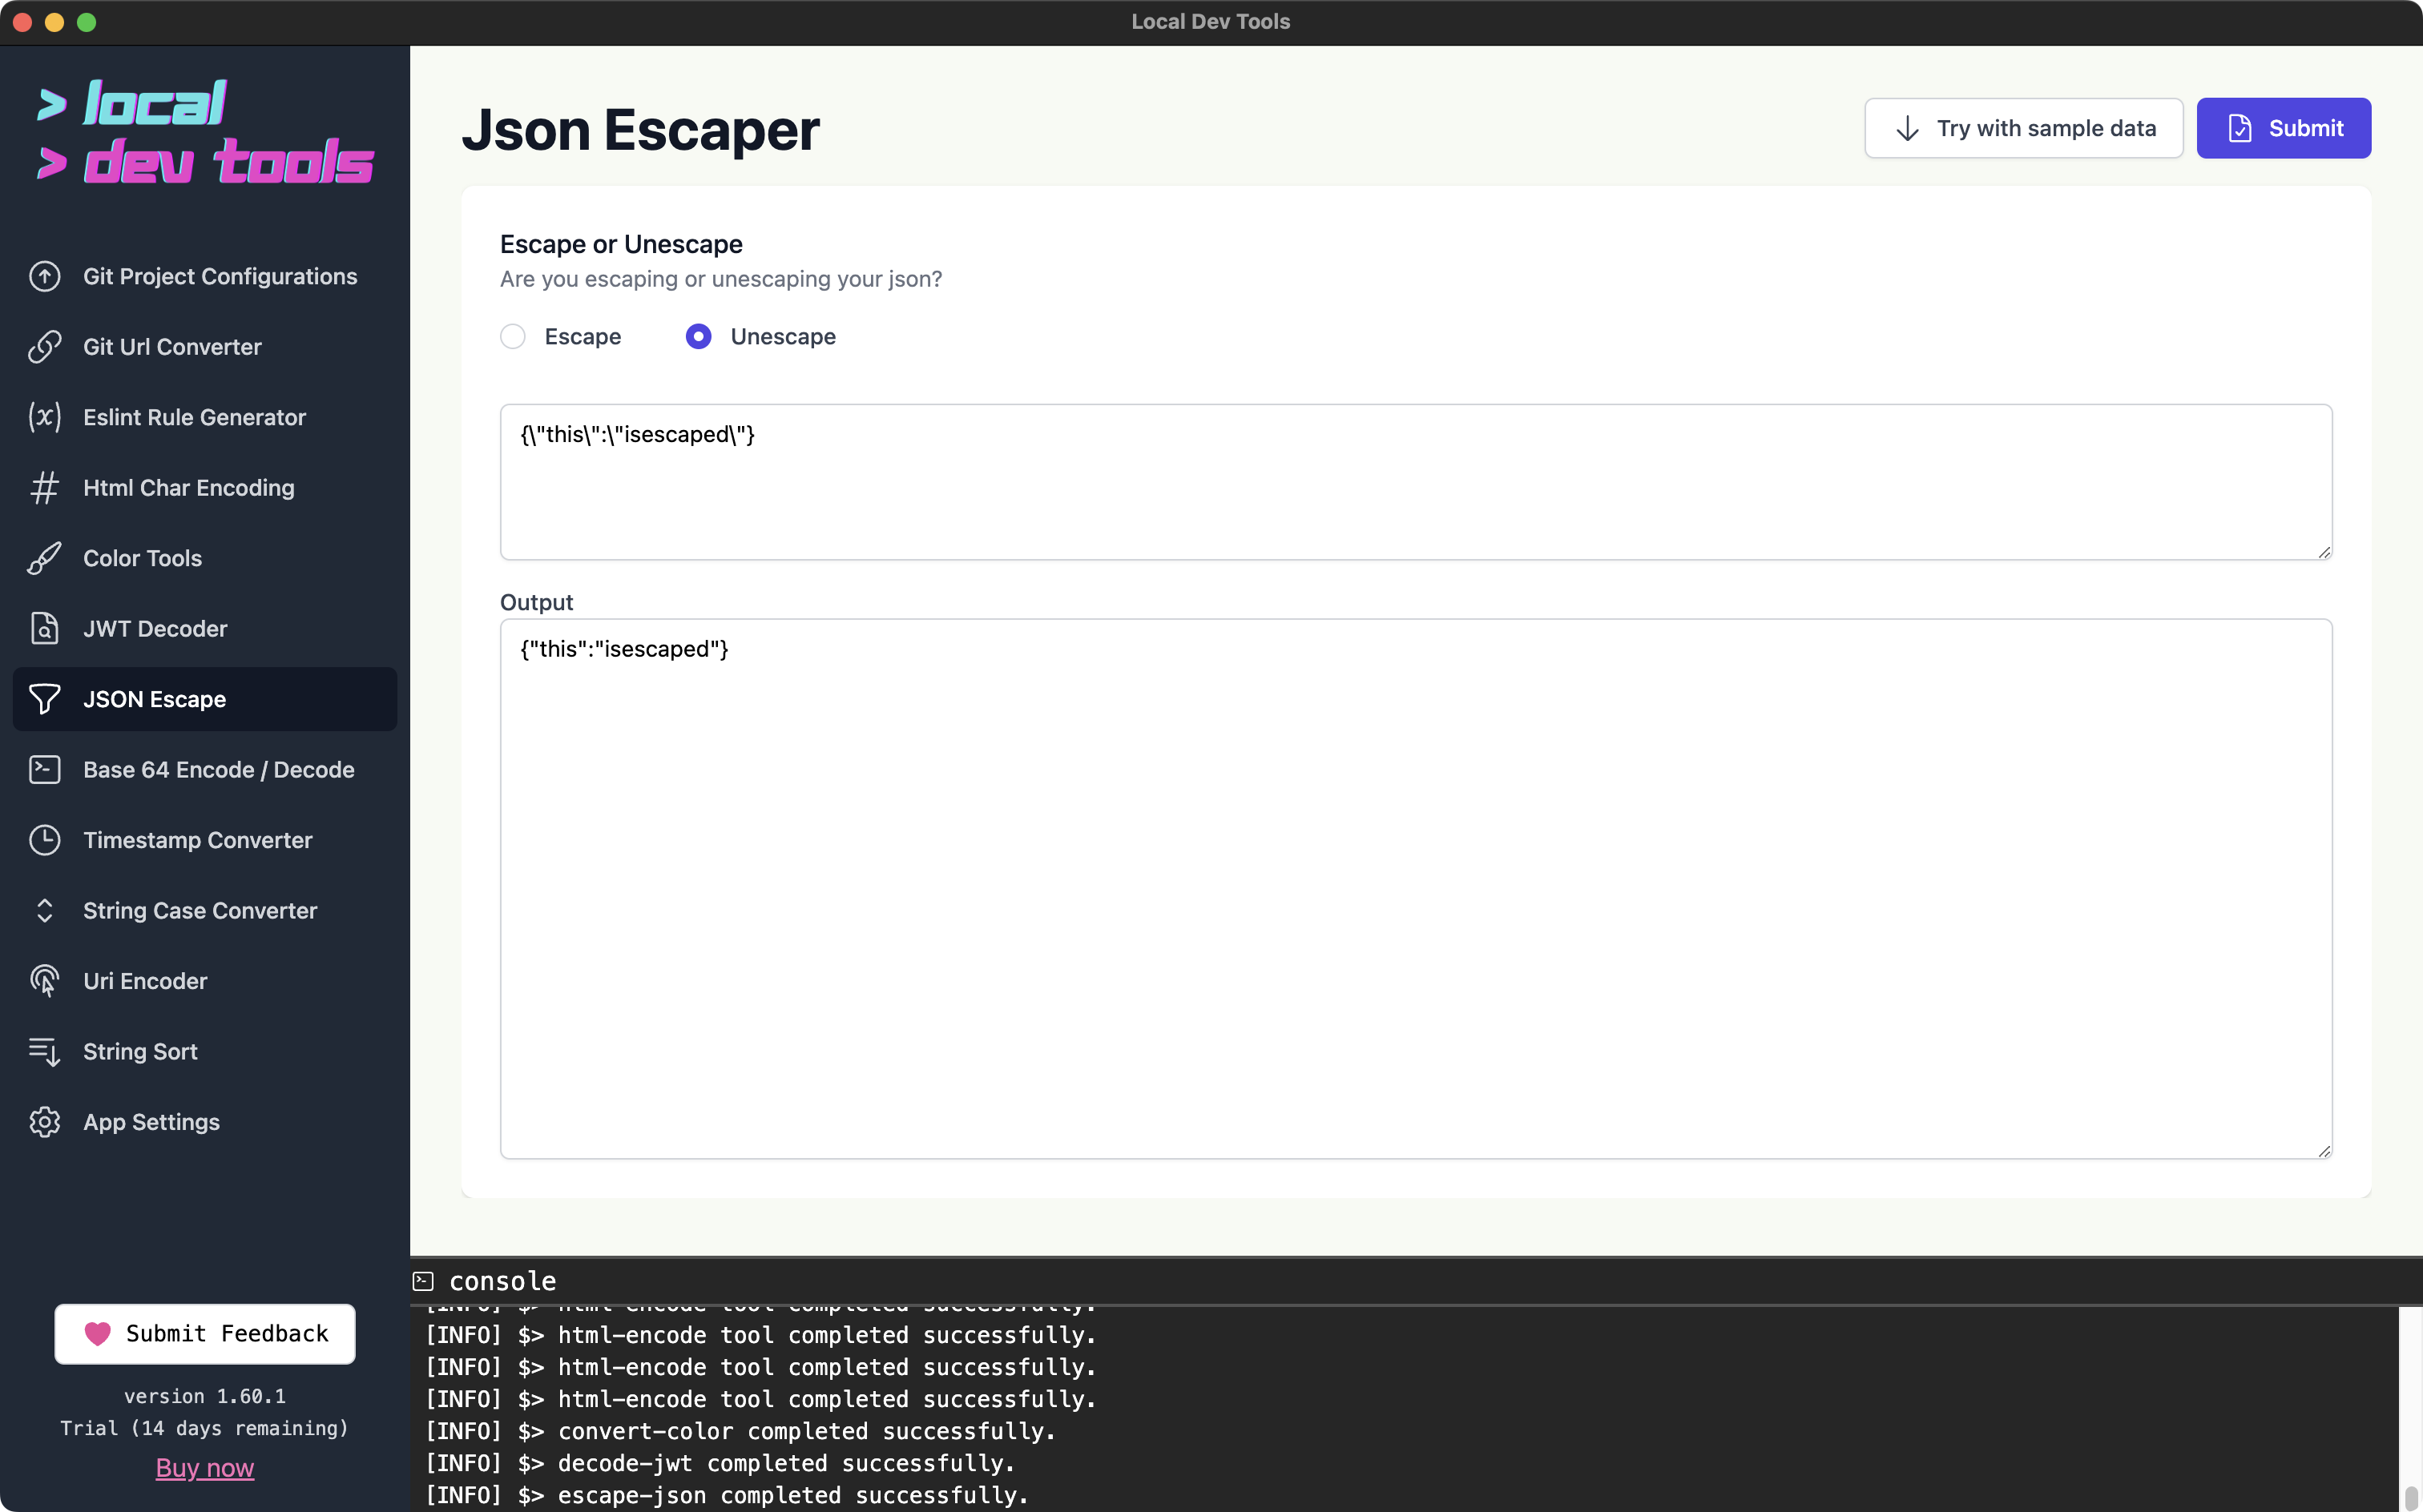Click the file check icon on Submit

pos(2240,128)
